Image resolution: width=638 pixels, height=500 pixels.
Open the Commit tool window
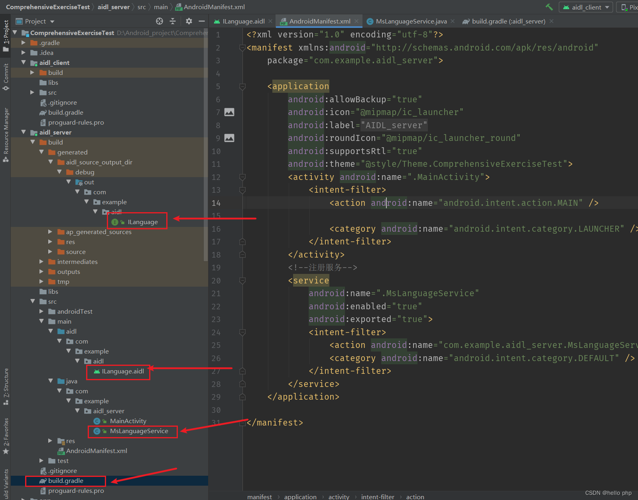pyautogui.click(x=6, y=77)
